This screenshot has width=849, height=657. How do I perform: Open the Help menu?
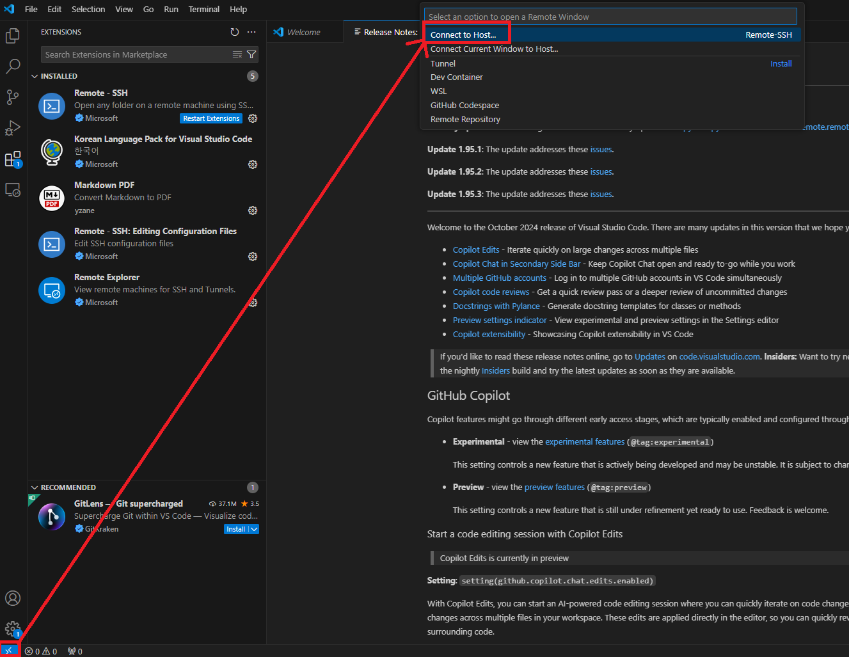point(238,9)
